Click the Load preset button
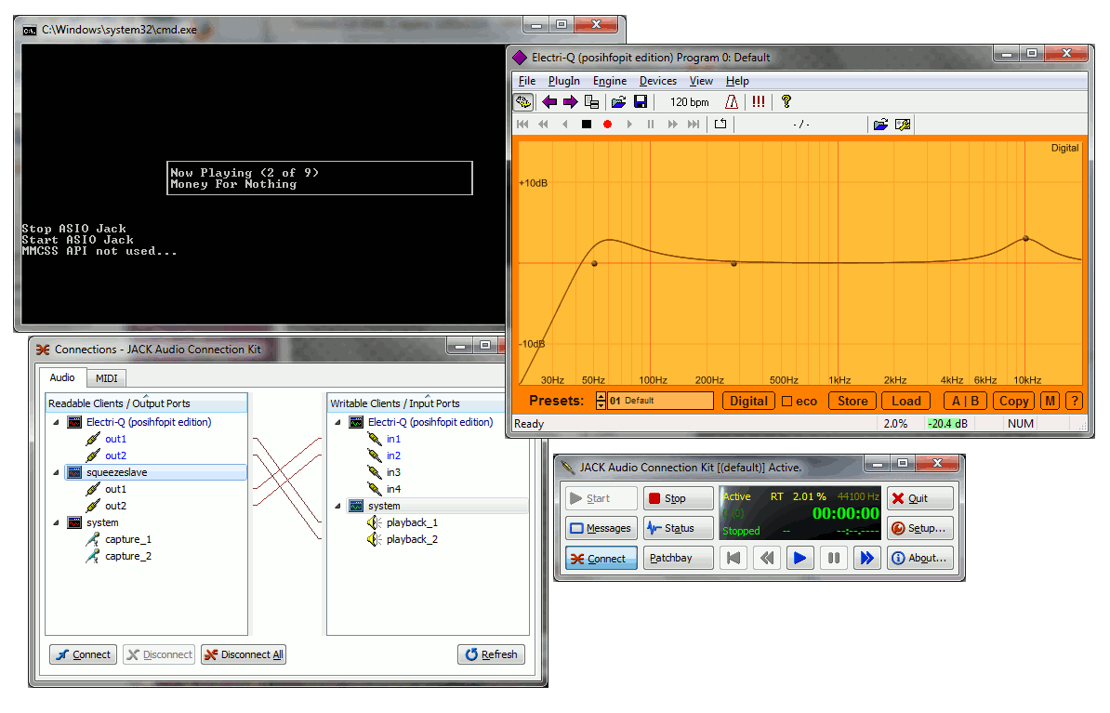 pos(906,402)
